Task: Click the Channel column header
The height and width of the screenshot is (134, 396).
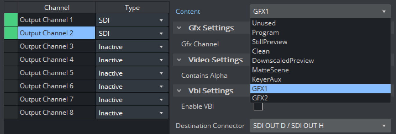Action: click(x=57, y=8)
